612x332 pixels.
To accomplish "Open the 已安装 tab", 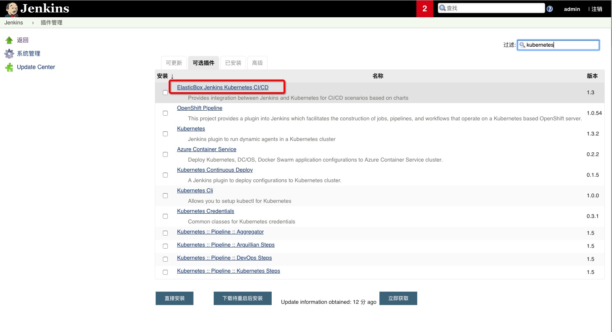I will tap(233, 63).
